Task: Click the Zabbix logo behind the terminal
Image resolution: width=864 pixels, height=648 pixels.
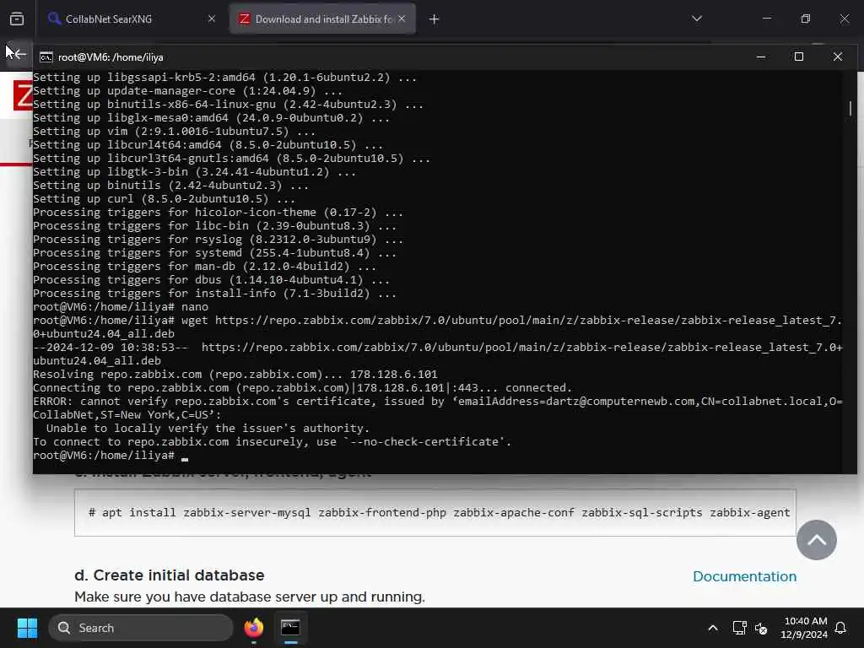Action: pyautogui.click(x=23, y=95)
